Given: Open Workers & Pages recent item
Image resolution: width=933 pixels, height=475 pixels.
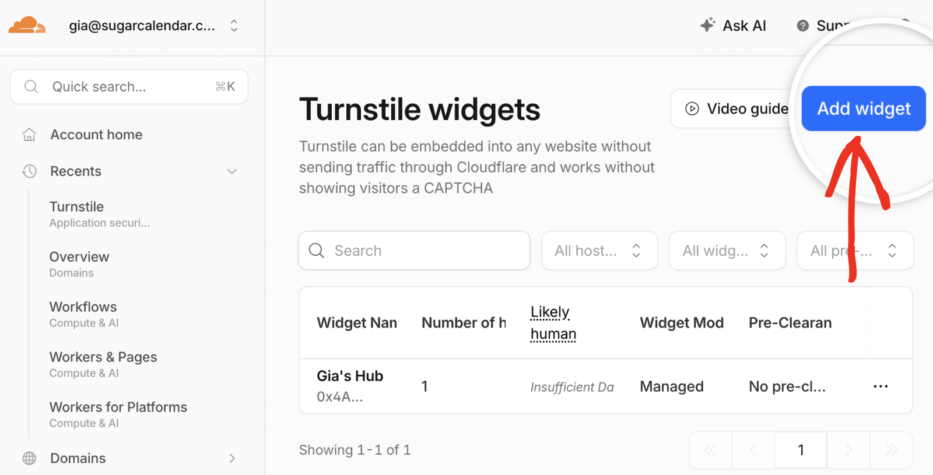Looking at the screenshot, I should point(103,364).
